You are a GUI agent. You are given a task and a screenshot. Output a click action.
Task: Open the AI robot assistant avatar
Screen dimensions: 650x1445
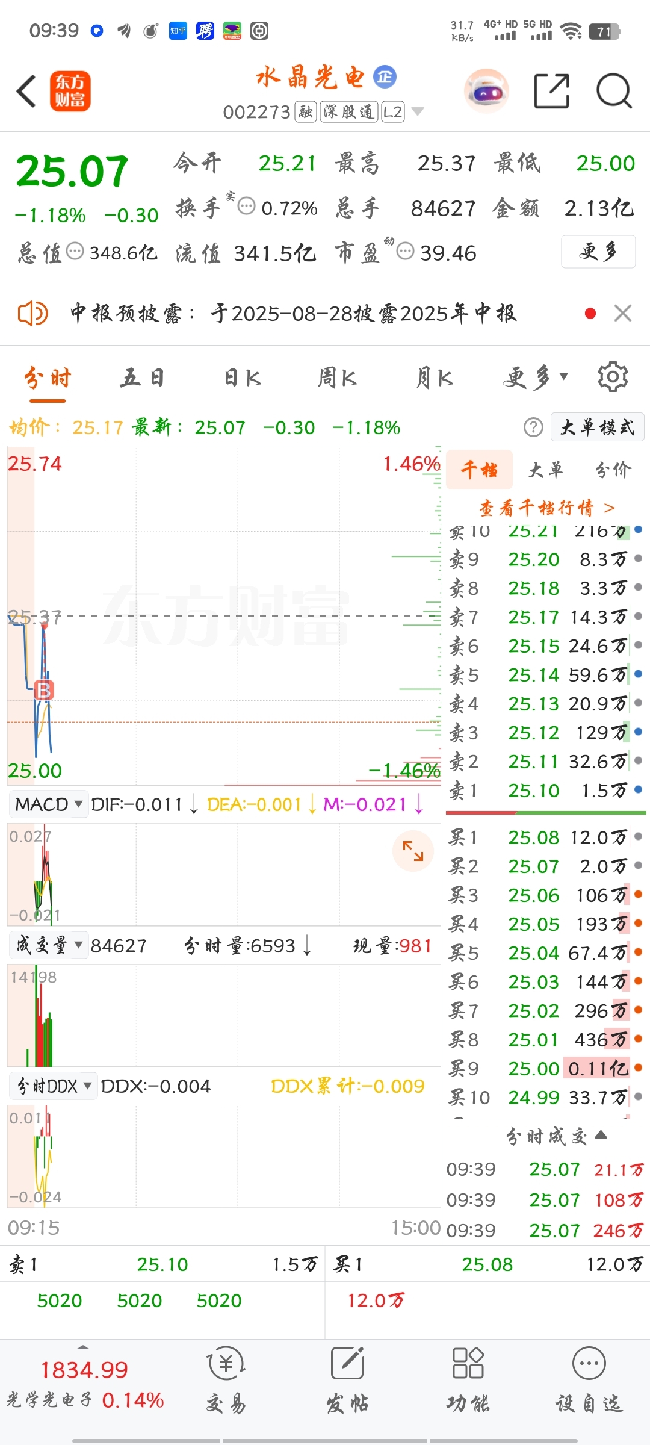[487, 92]
